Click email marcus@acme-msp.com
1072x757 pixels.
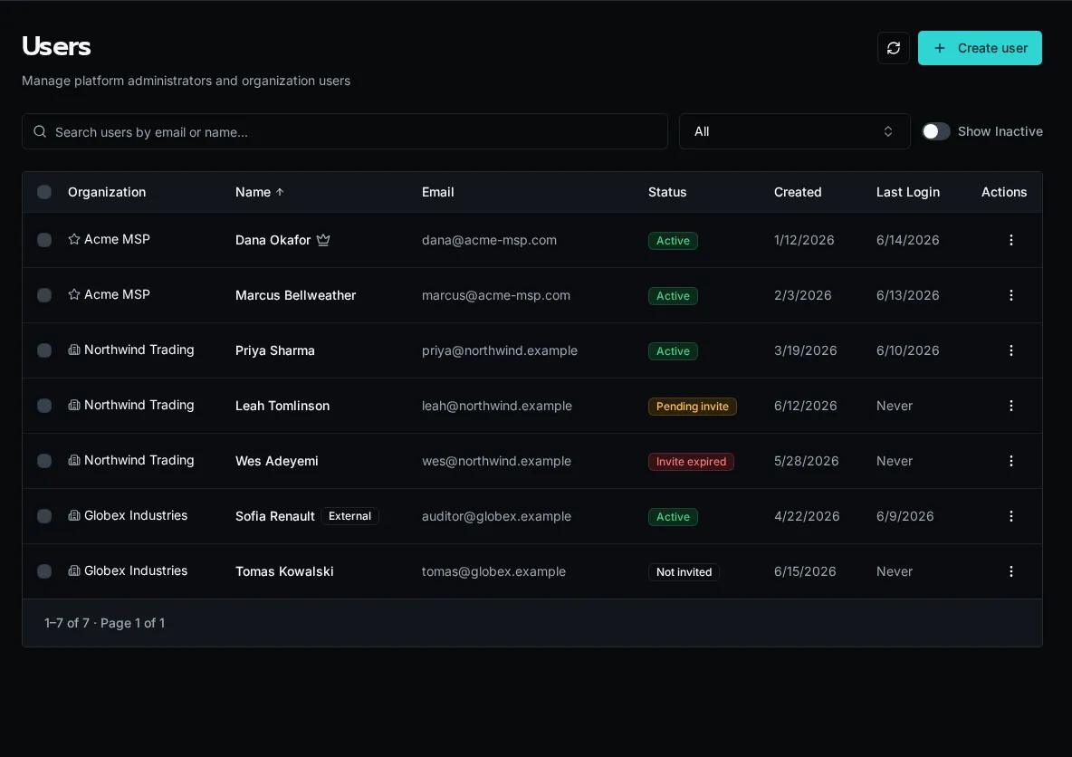(495, 295)
